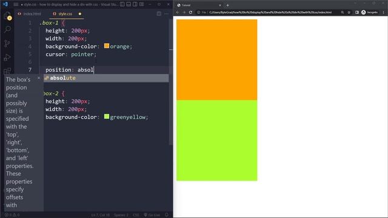Click the editor vertical scrollbar

171,82
